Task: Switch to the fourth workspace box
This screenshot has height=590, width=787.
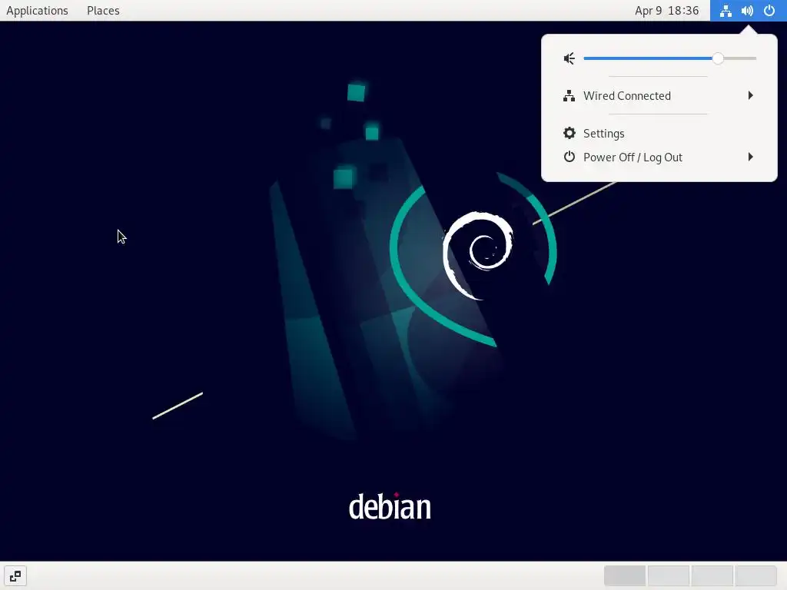Action: click(756, 576)
